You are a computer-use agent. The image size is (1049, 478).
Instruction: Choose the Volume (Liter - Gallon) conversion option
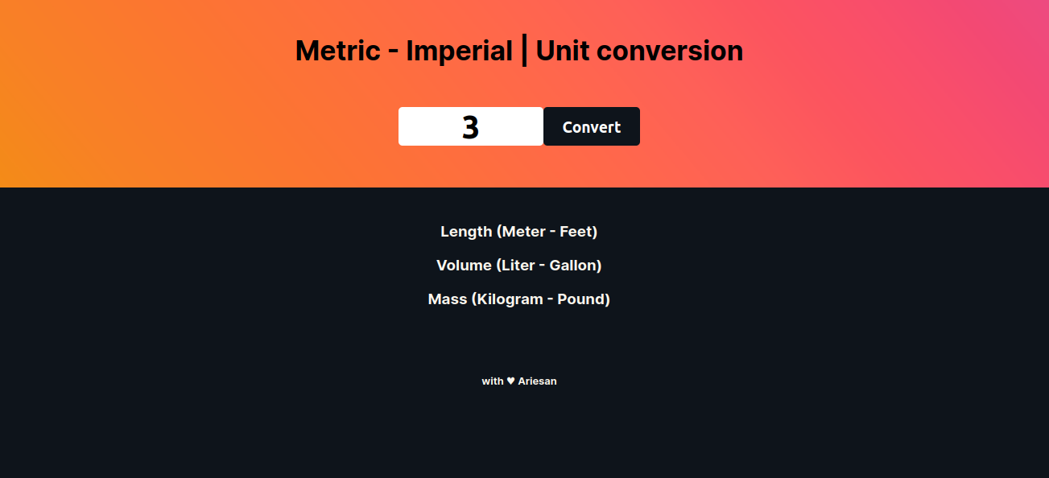tap(519, 265)
